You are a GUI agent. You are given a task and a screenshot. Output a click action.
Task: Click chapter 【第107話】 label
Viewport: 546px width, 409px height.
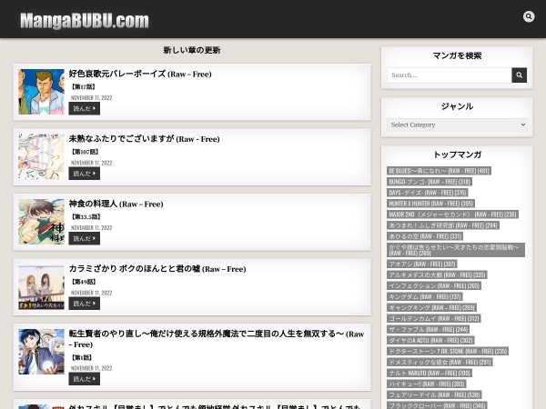(85, 152)
